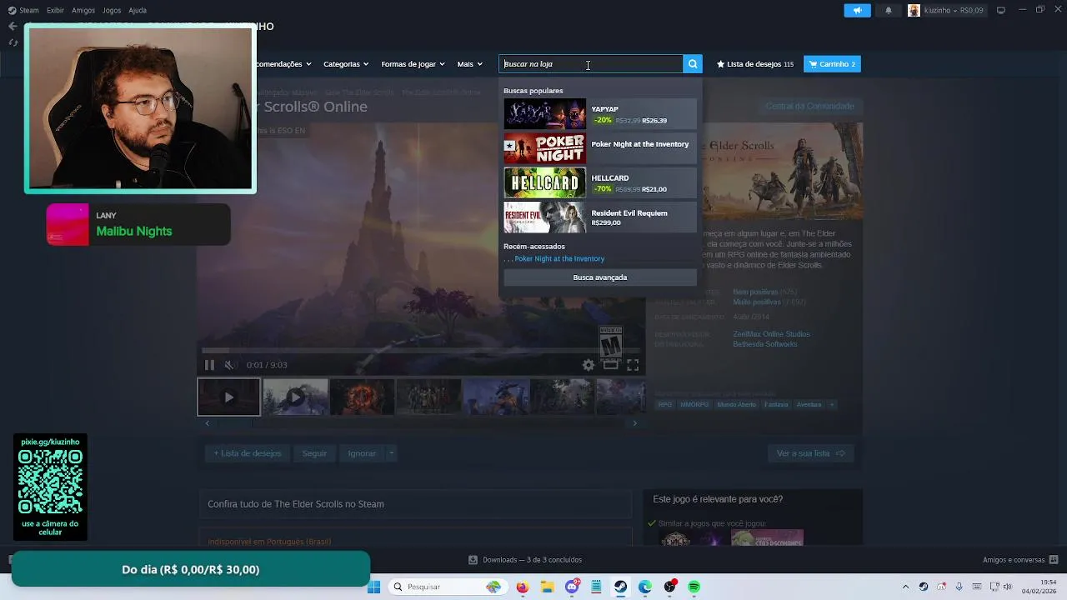This screenshot has height=600, width=1067.
Task: Open Downloads status in bottom bar
Action: click(525, 560)
